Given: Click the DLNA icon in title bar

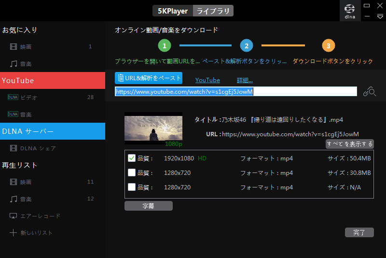Looking at the screenshot, I should 350,11.
